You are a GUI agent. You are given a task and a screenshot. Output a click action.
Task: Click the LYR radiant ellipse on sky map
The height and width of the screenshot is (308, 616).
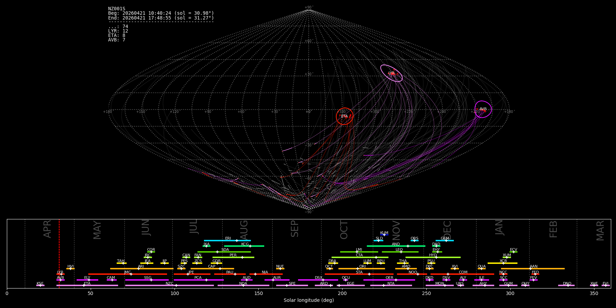tap(392, 73)
